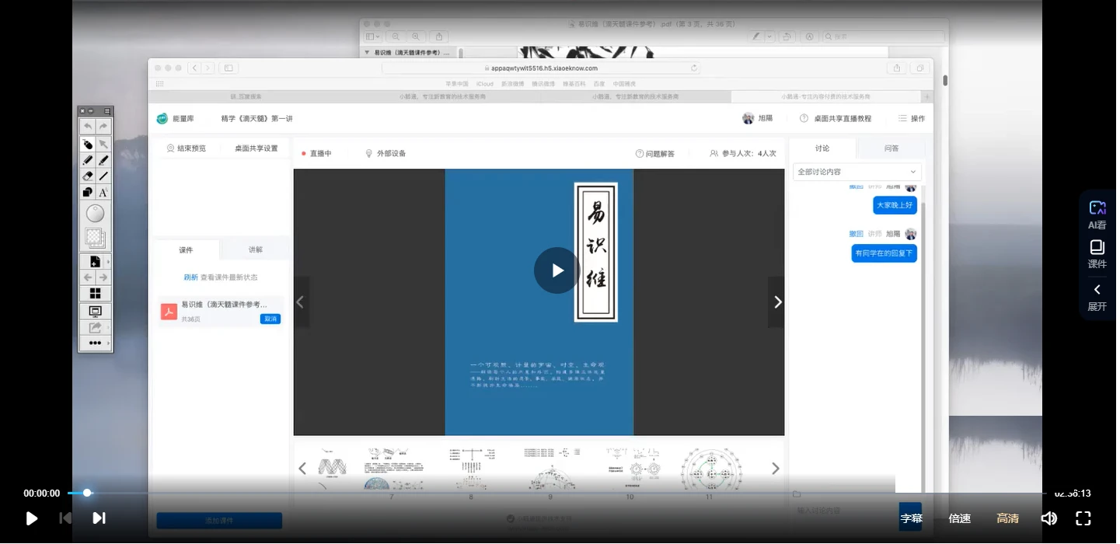
Task: Switch to the 讲解 tab
Action: coord(256,249)
